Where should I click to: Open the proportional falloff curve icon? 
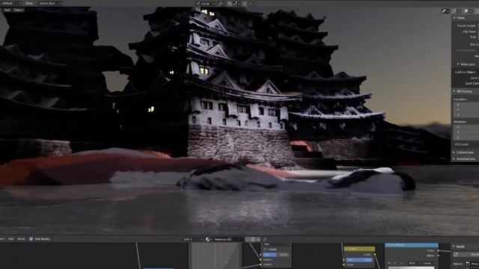pyautogui.click(x=251, y=4)
